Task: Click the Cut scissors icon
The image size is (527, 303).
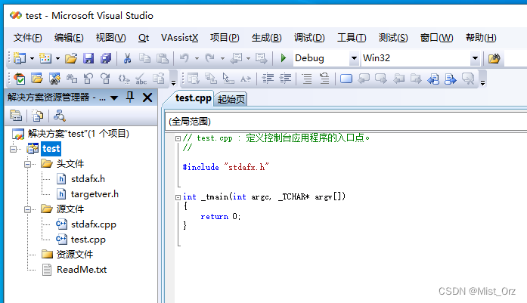Action: point(127,58)
